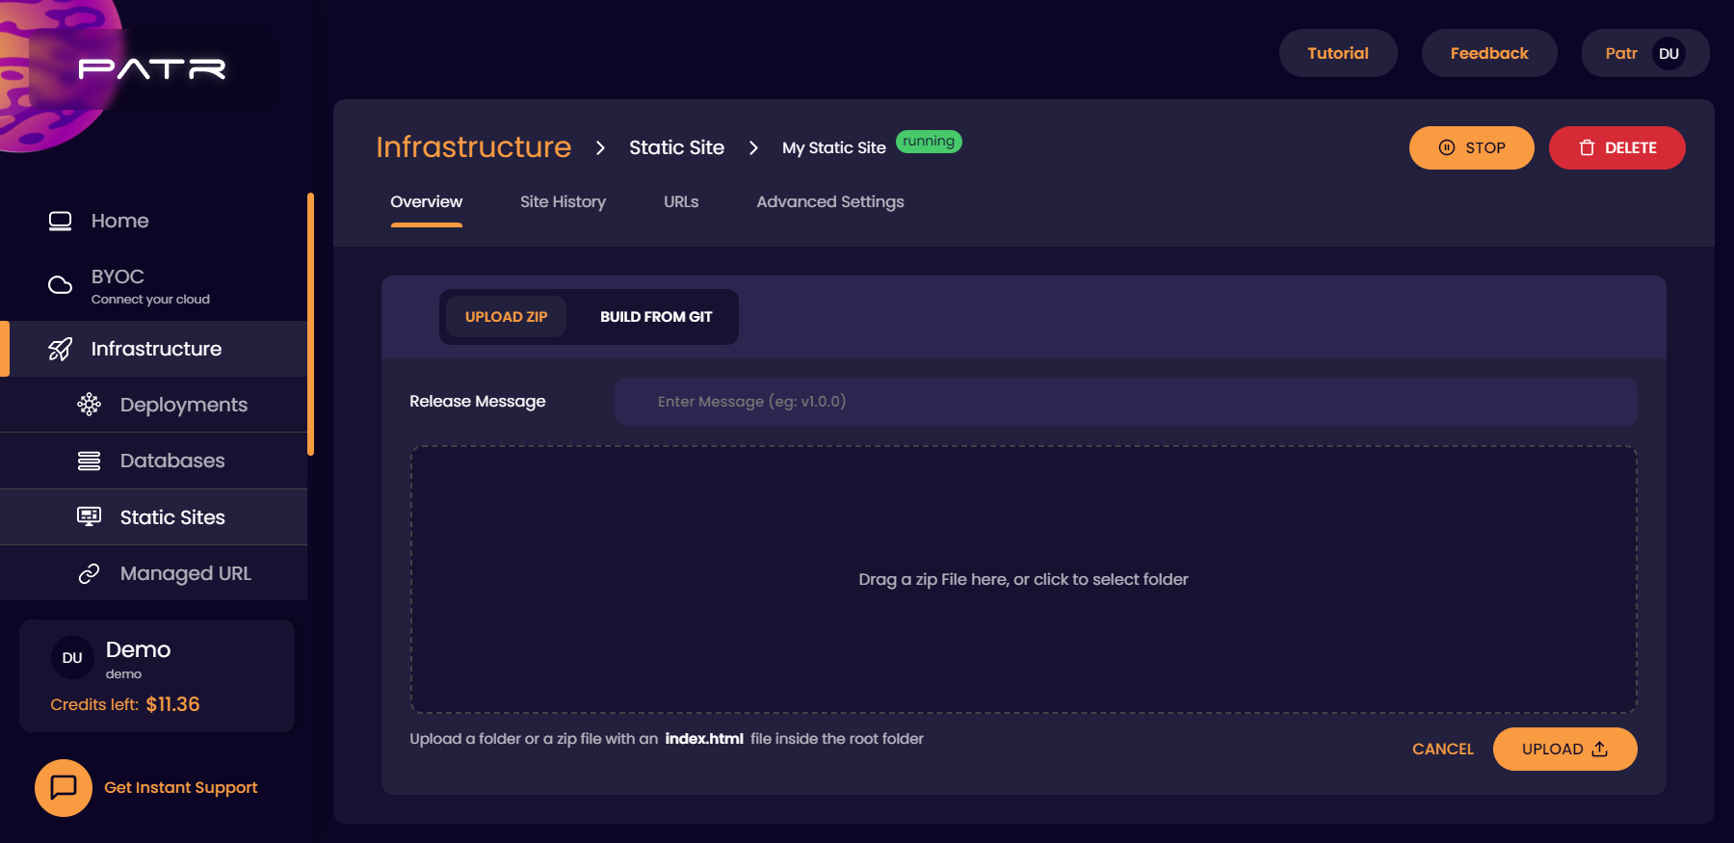
Task: Click the Infrastructure breadcrumb heading
Action: tap(474, 146)
